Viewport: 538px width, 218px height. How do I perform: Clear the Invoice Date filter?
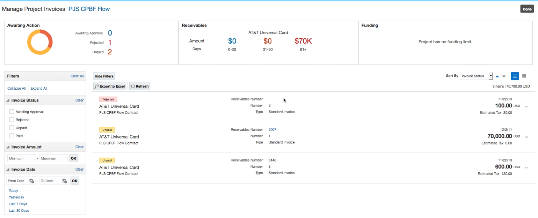click(x=79, y=169)
